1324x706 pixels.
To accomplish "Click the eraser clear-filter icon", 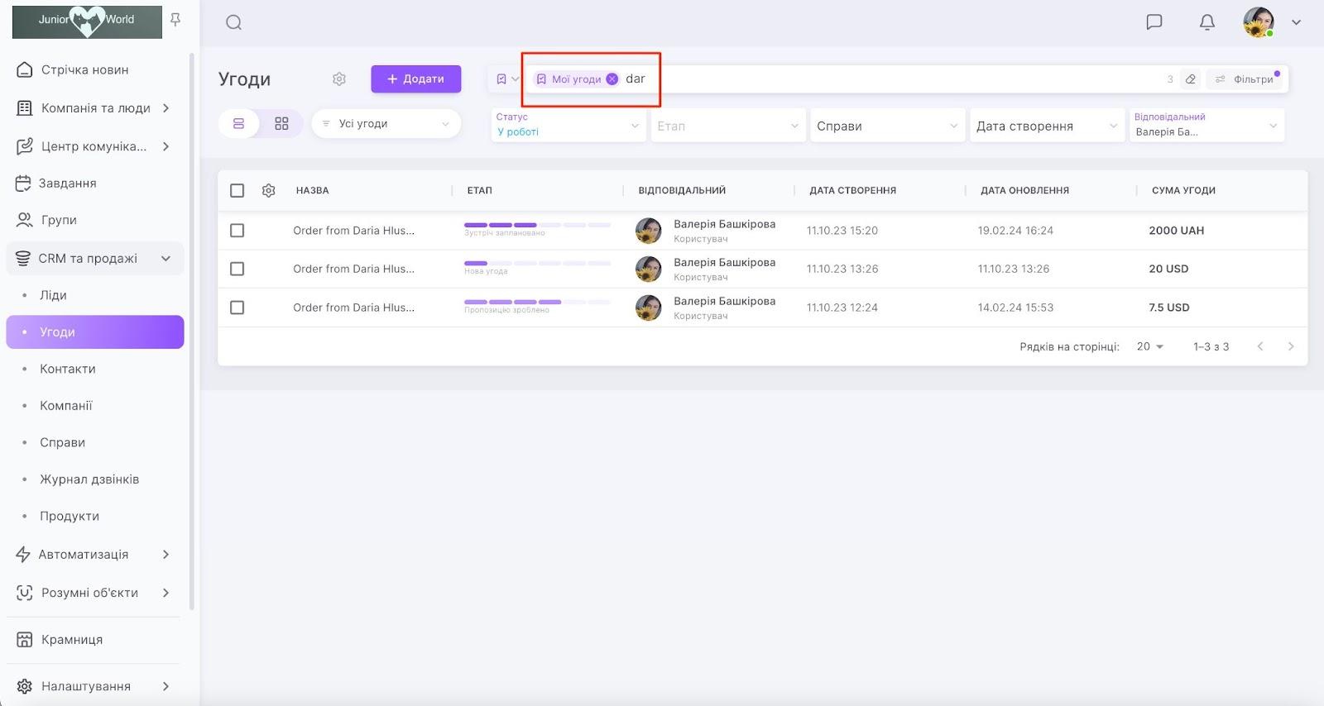I will (1190, 79).
